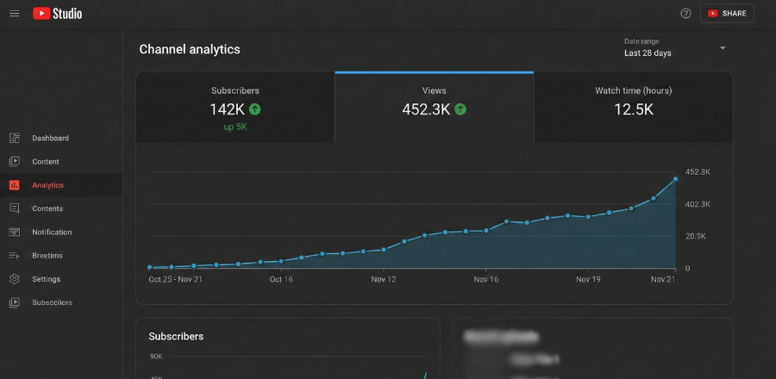
Task: Open the Last 28 days date selector
Action: 648,53
